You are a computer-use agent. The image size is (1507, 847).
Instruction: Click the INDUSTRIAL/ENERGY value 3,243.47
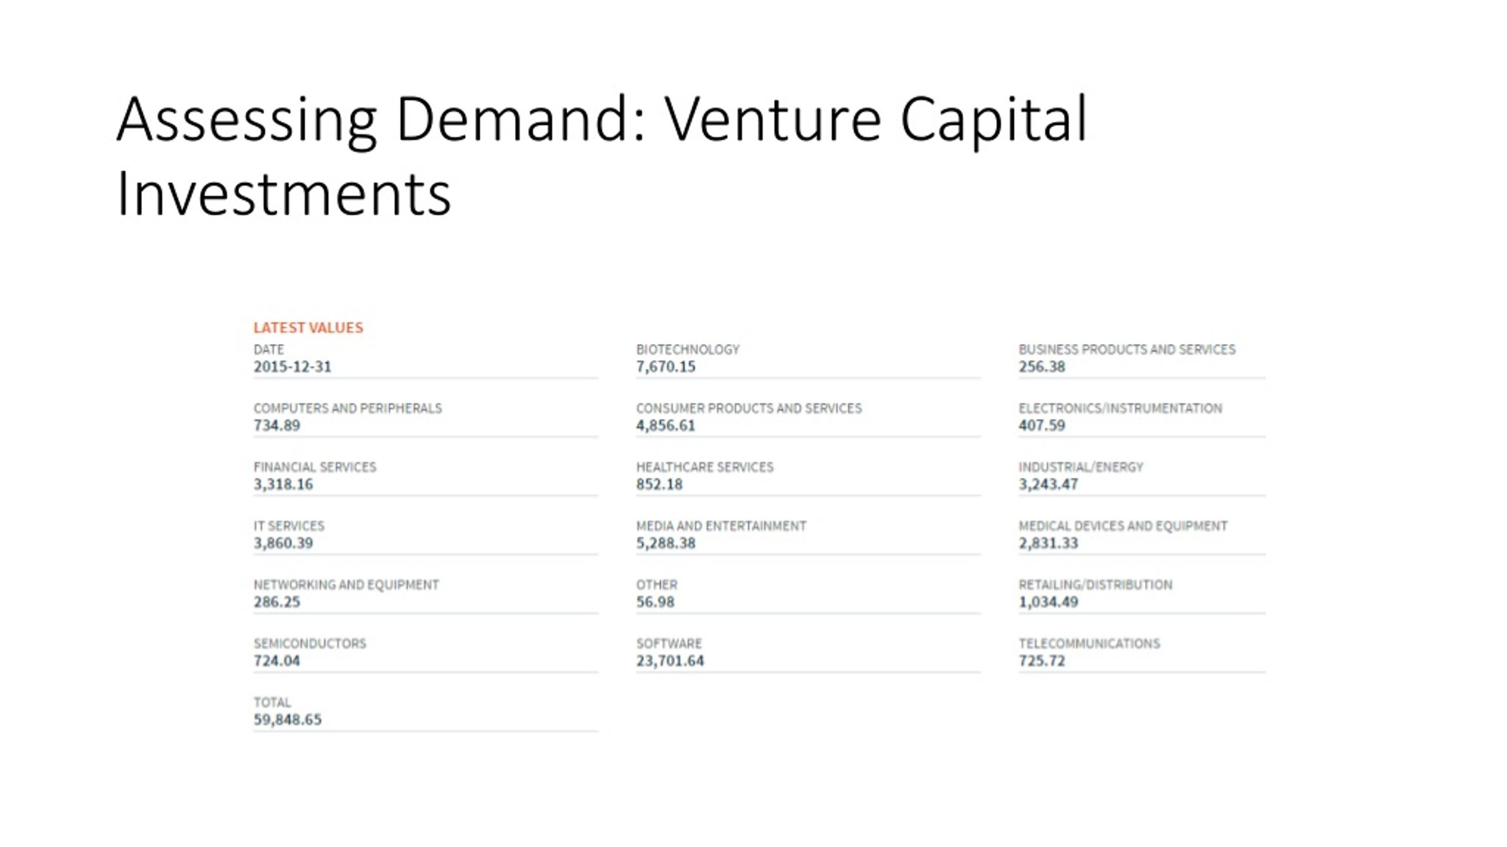(1048, 484)
